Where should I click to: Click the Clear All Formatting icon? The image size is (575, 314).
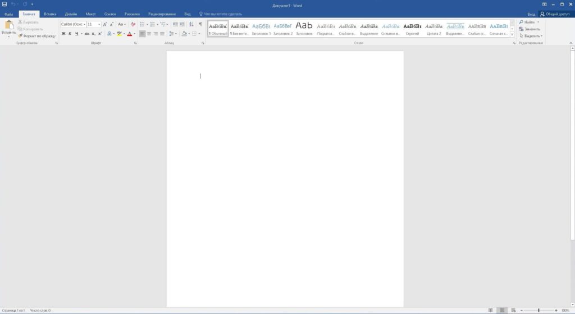click(133, 24)
